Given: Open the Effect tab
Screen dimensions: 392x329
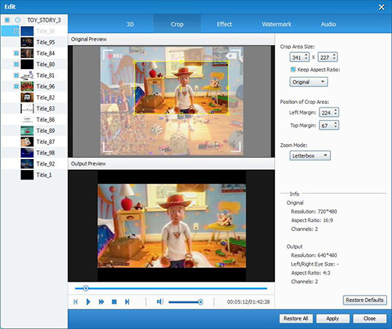Looking at the screenshot, I should pos(224,24).
